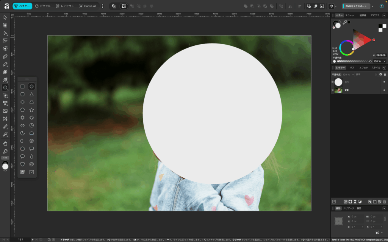
Task: Delete layer using the trash icon
Action: [385, 202]
